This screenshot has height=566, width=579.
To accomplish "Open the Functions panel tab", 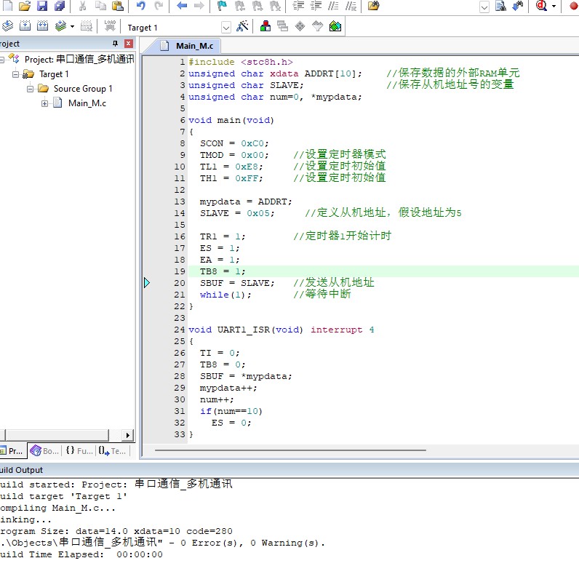I will click(79, 450).
